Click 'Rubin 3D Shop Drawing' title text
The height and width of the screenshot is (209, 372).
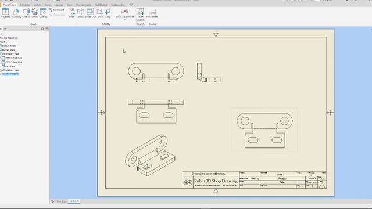216,181
